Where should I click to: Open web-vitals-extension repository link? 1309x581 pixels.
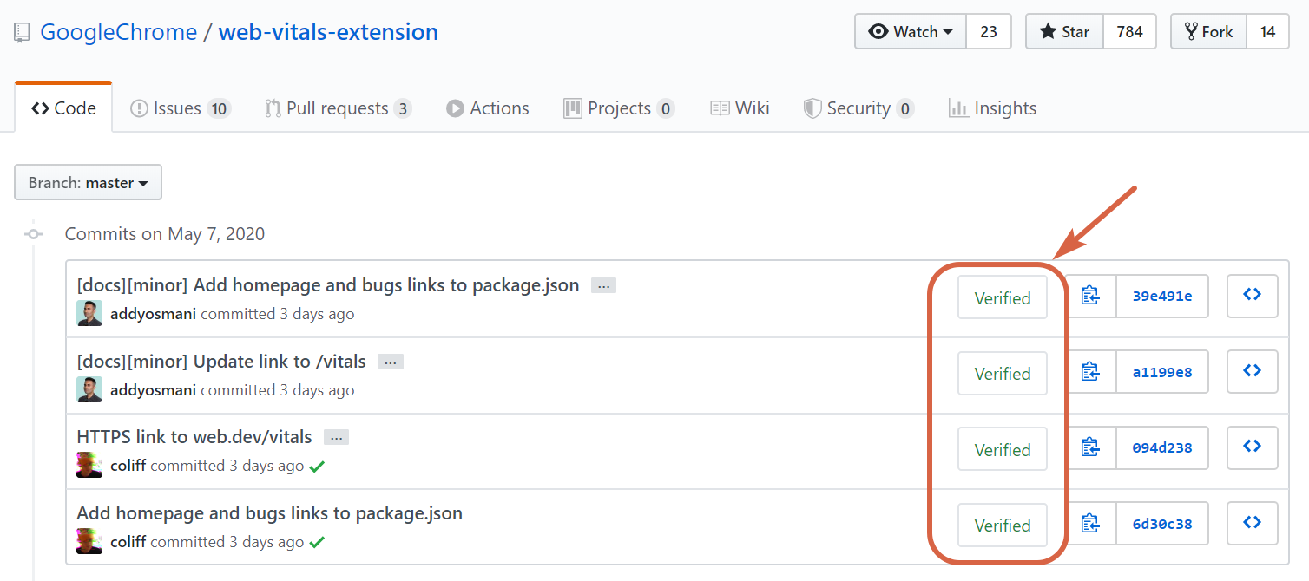[x=328, y=32]
